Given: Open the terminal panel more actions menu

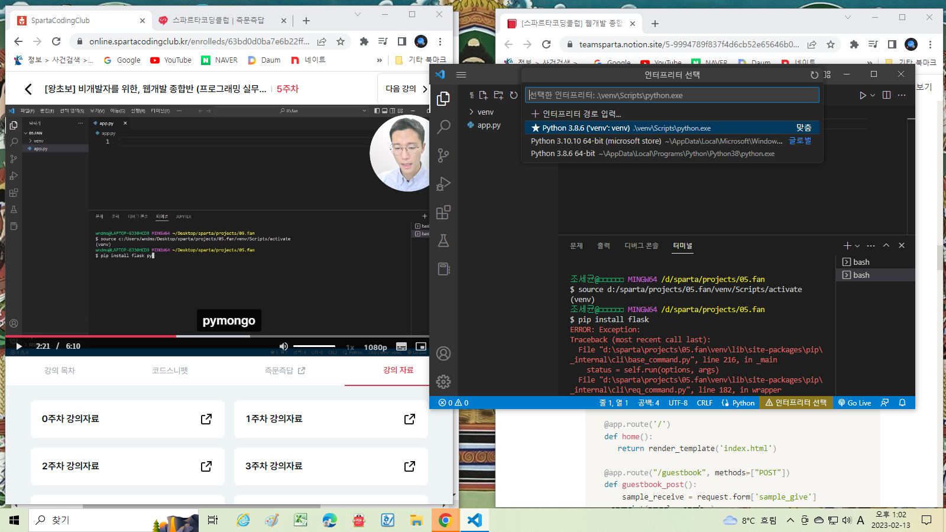Looking at the screenshot, I should [x=871, y=245].
